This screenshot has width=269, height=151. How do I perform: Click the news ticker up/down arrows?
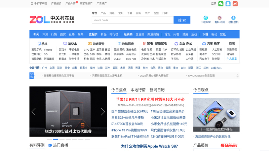[x=237, y=76]
